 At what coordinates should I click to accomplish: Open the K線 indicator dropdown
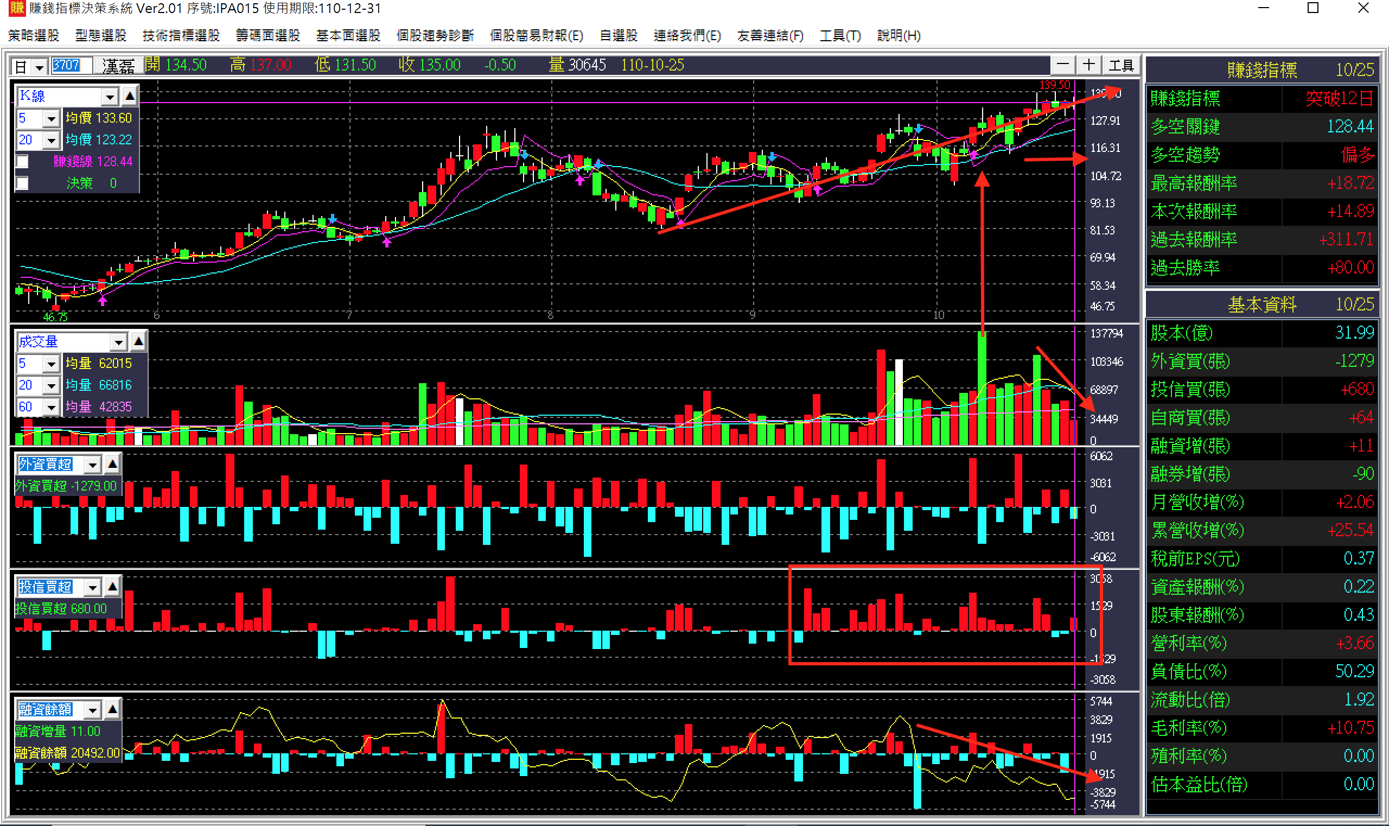click(110, 97)
